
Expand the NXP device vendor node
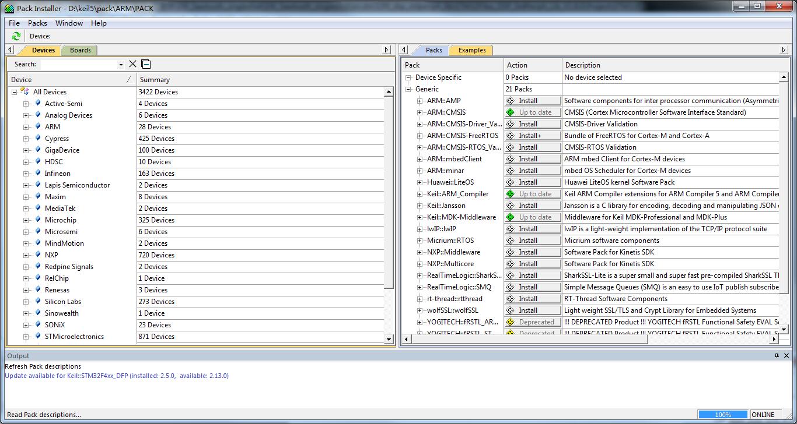tap(26, 255)
